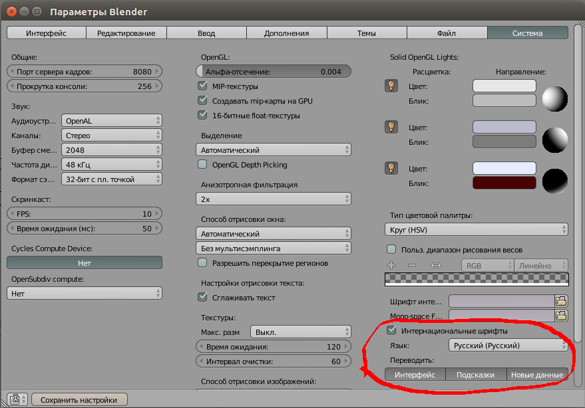Enable Разрешить перекрытие регионов checkbox

[x=202, y=262]
